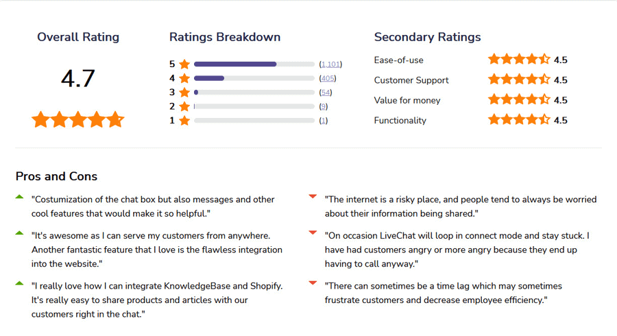Open the 405 four-star reviews link

(328, 78)
